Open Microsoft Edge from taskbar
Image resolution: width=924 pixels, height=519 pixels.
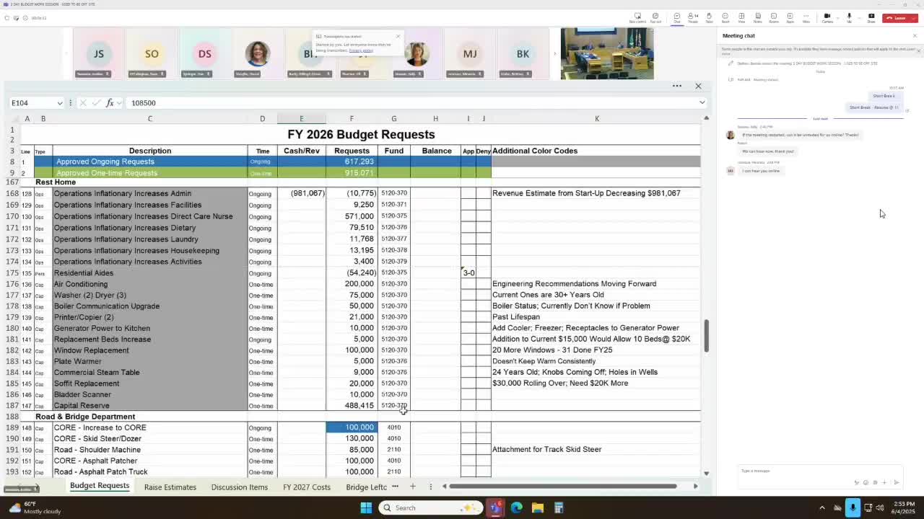[x=516, y=507]
